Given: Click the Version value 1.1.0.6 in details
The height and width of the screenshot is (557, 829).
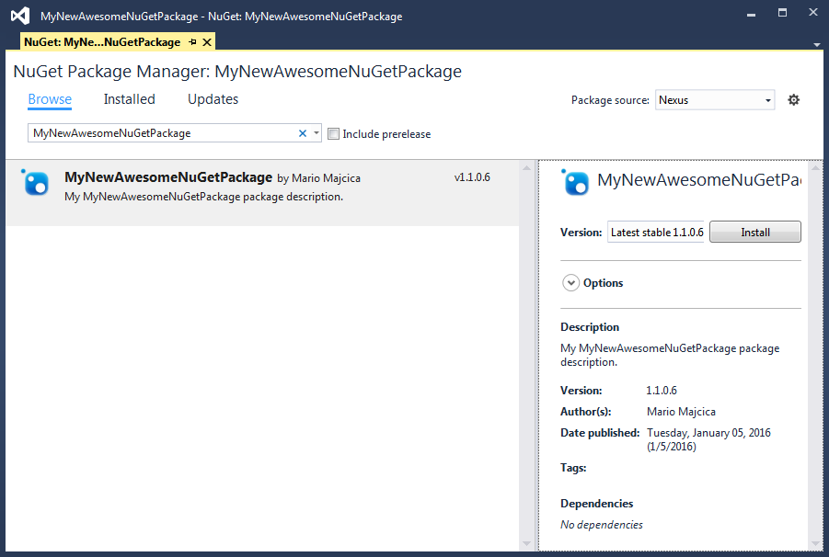Looking at the screenshot, I should [x=662, y=390].
